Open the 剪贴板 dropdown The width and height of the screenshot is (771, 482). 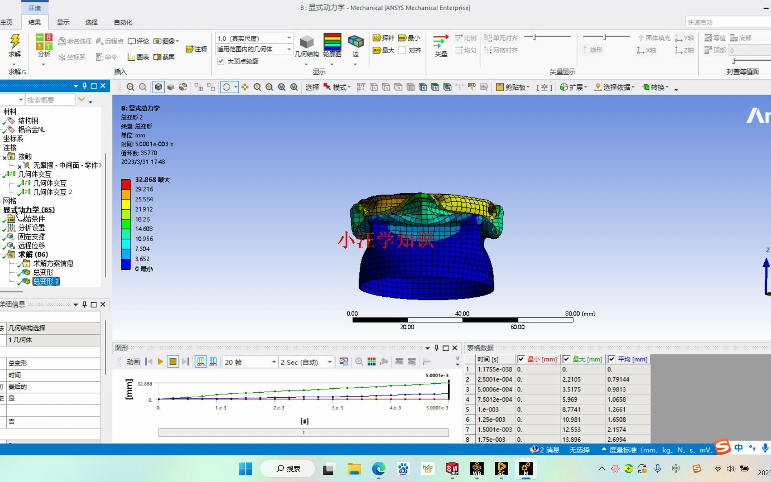[x=513, y=87]
